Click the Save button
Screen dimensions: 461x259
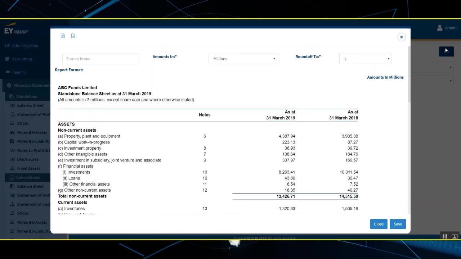tap(398, 224)
